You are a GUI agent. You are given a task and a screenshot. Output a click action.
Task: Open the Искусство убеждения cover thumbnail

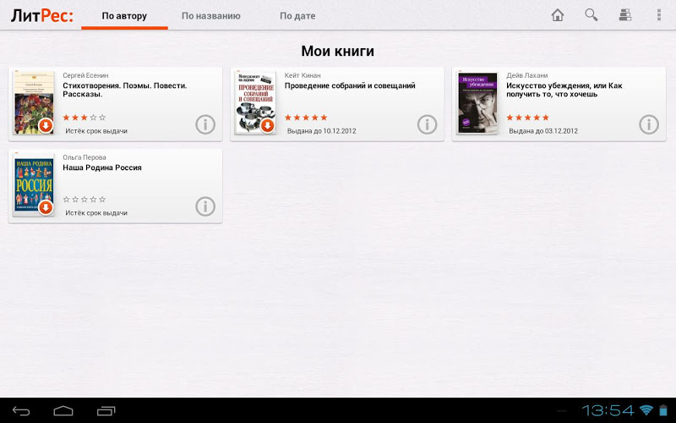(477, 102)
